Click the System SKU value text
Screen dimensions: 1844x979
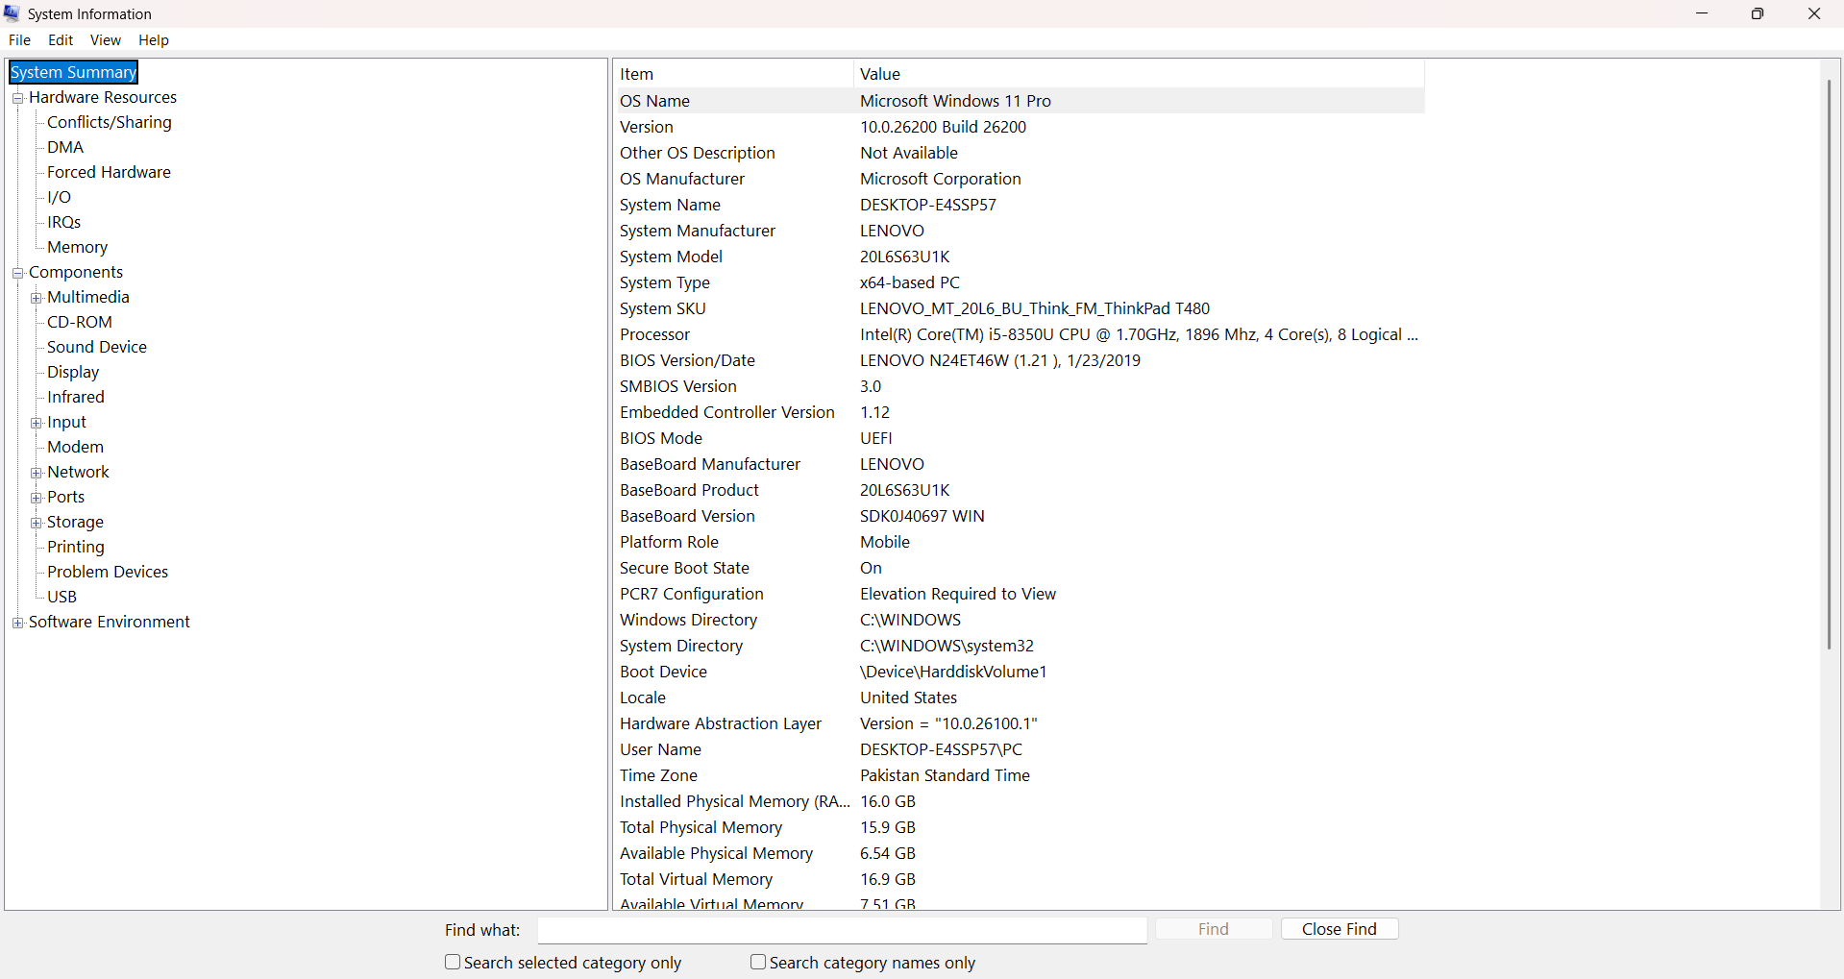(1035, 308)
